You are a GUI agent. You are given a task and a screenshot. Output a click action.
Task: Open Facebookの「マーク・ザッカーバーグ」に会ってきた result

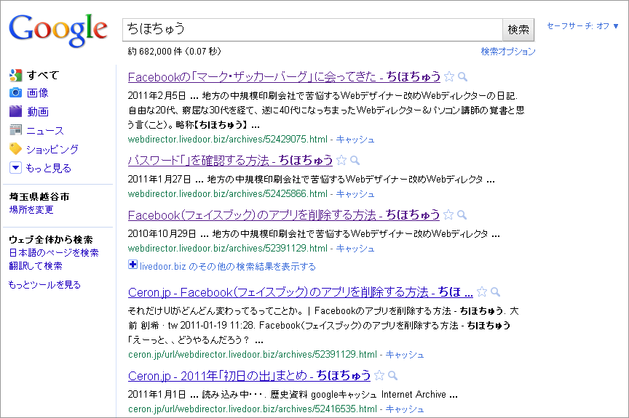(x=284, y=76)
